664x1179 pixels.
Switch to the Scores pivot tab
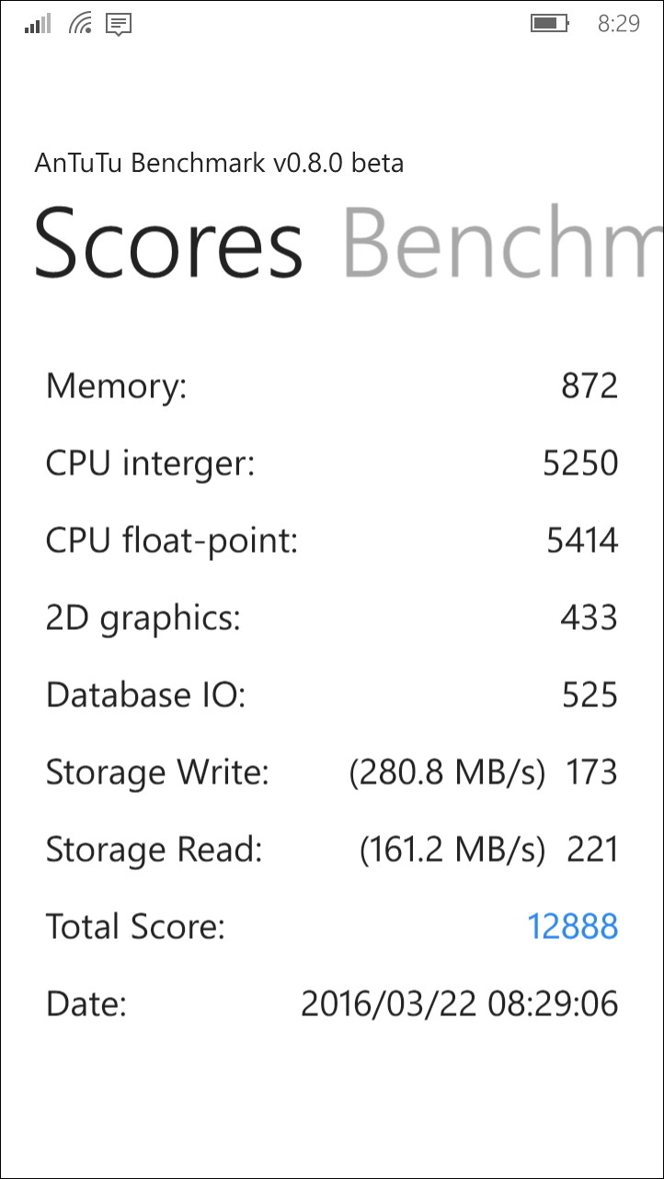[168, 244]
